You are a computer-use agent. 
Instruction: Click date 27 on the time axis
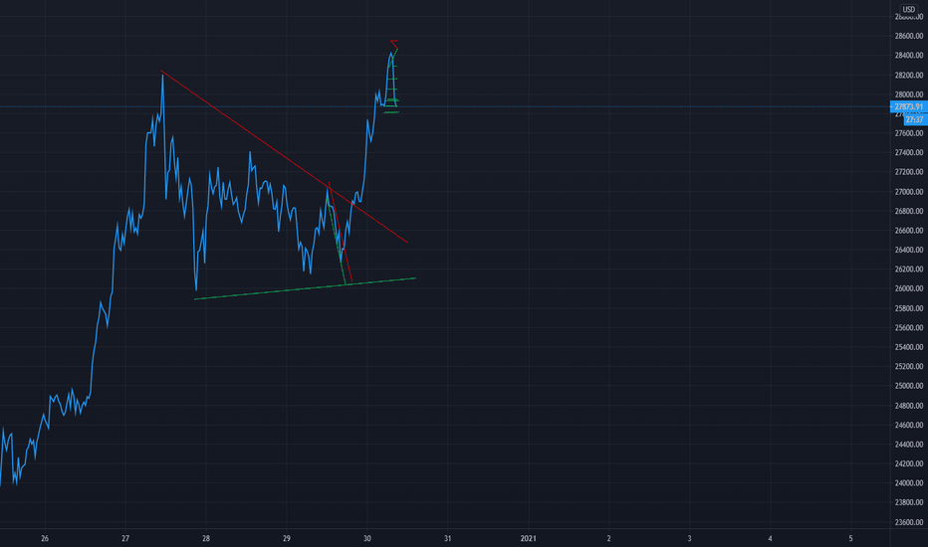click(125, 538)
